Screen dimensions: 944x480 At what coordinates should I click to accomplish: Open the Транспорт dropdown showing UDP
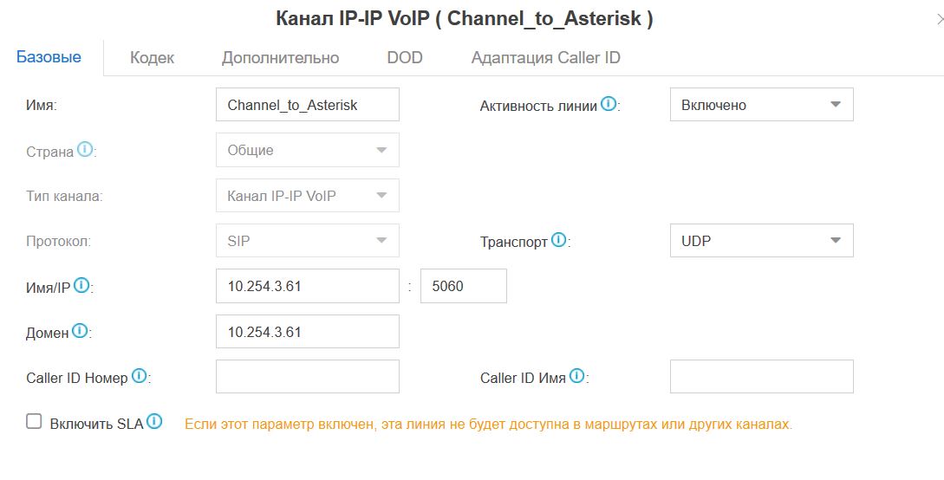point(762,241)
